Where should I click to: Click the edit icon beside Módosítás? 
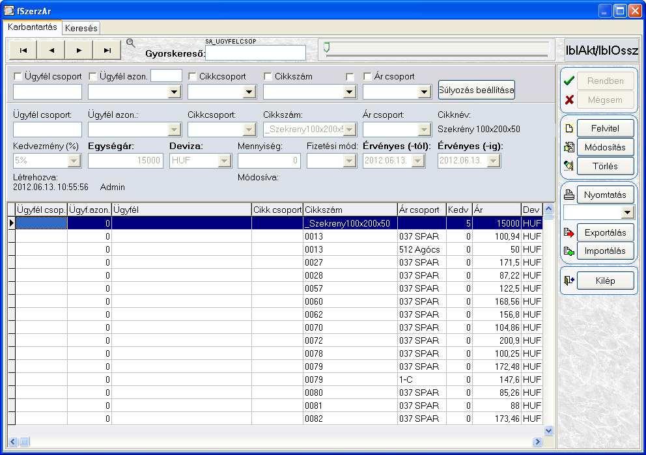pos(569,147)
